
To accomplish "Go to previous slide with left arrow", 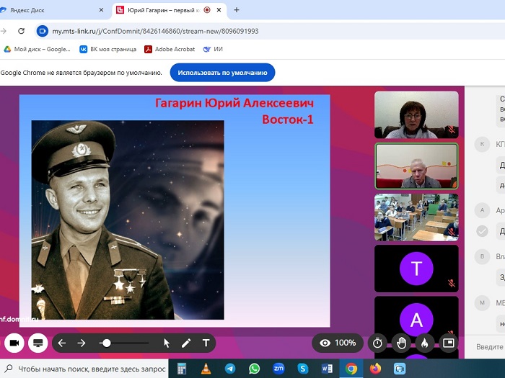I will pos(62,343).
